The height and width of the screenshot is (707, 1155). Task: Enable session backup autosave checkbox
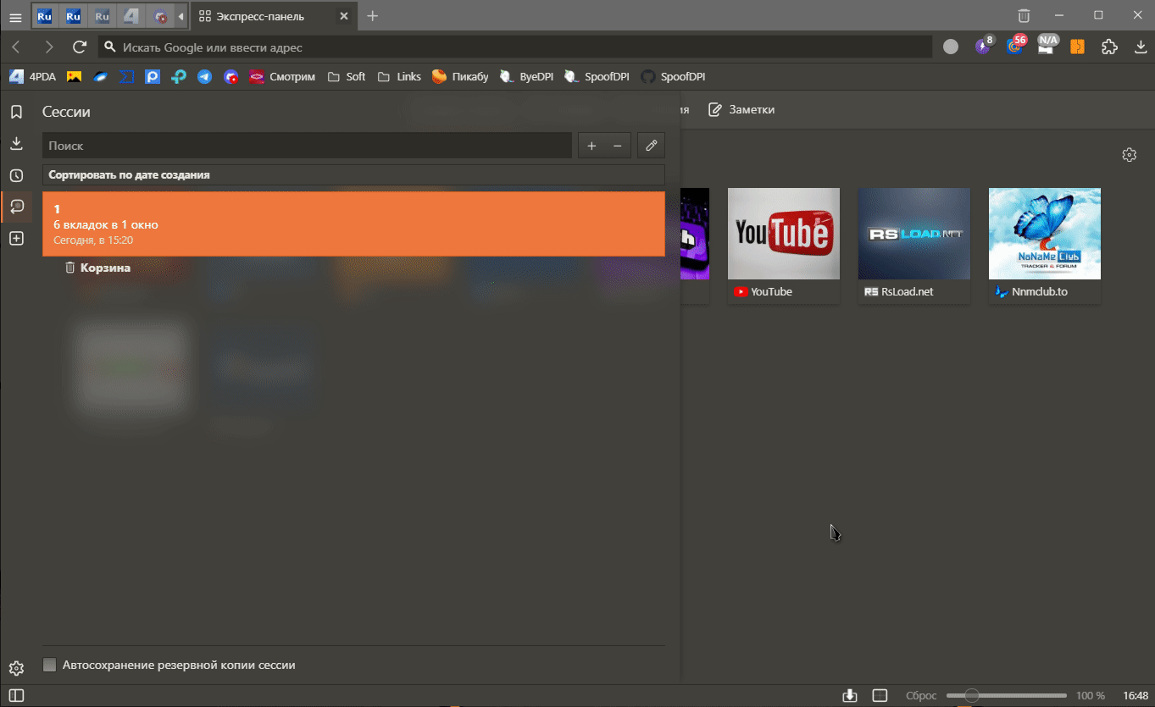click(50, 666)
